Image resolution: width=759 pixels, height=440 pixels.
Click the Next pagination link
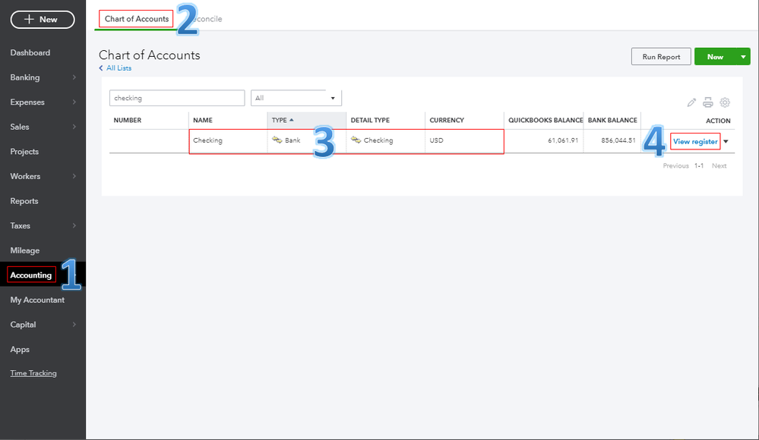(719, 166)
